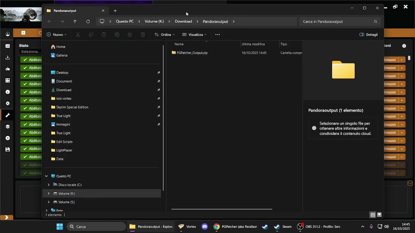Click the Delete trash icon in Explorer

[x=143, y=35]
